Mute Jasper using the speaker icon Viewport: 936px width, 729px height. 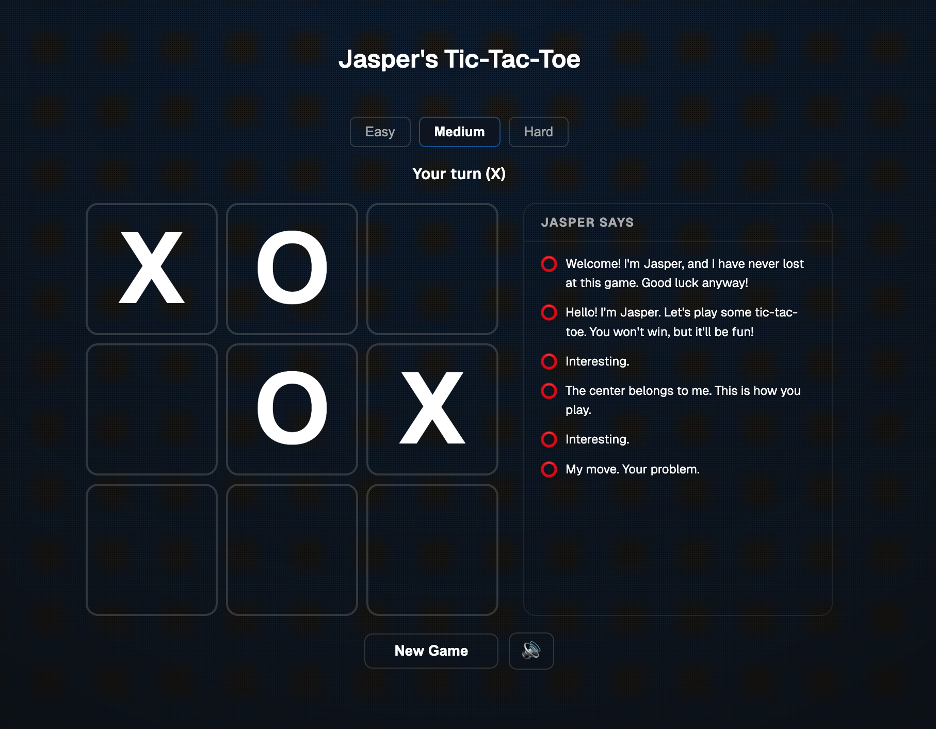click(x=531, y=651)
